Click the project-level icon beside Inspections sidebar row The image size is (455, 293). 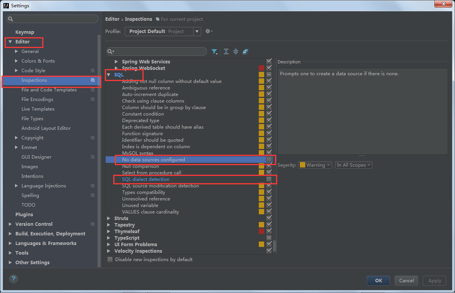[93, 80]
